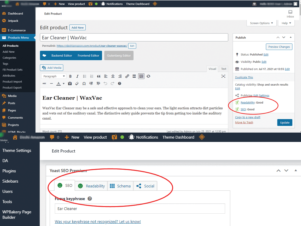Align text right
The height and width of the screenshot is (226, 301).
pyautogui.click(x=120, y=76)
